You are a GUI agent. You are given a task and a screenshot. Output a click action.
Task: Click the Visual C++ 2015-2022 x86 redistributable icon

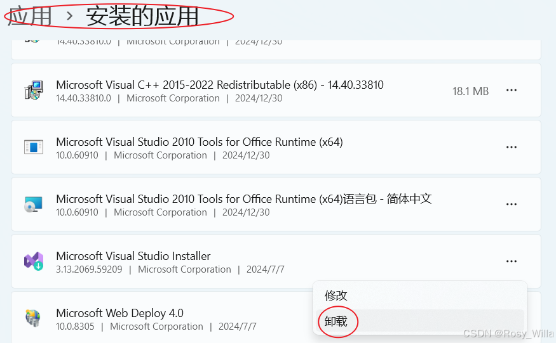(x=34, y=90)
